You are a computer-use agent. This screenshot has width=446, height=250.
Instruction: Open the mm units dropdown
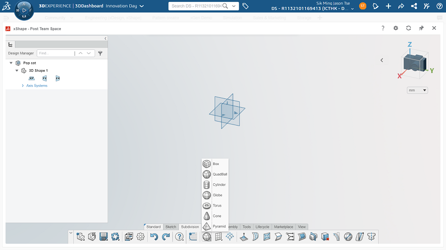(x=417, y=90)
